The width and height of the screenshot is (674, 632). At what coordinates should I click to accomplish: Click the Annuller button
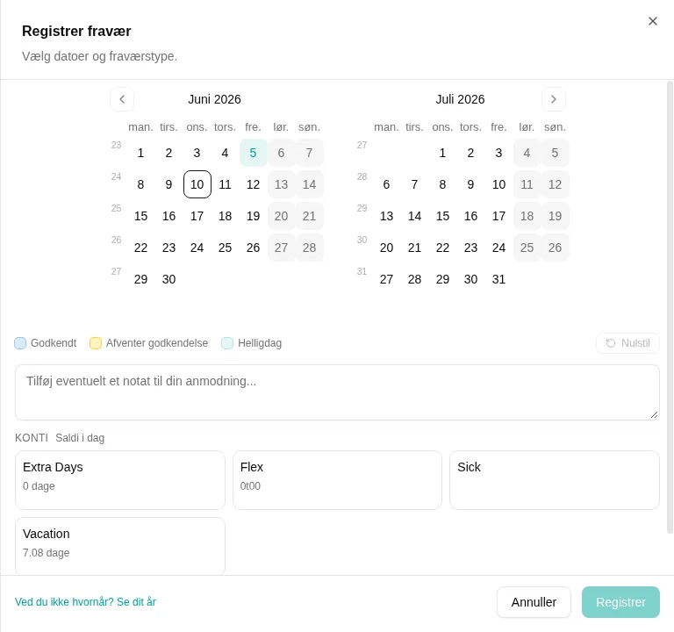(534, 602)
